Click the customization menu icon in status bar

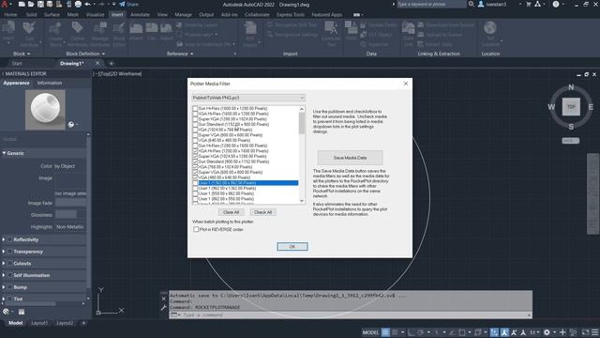pyautogui.click(x=594, y=332)
